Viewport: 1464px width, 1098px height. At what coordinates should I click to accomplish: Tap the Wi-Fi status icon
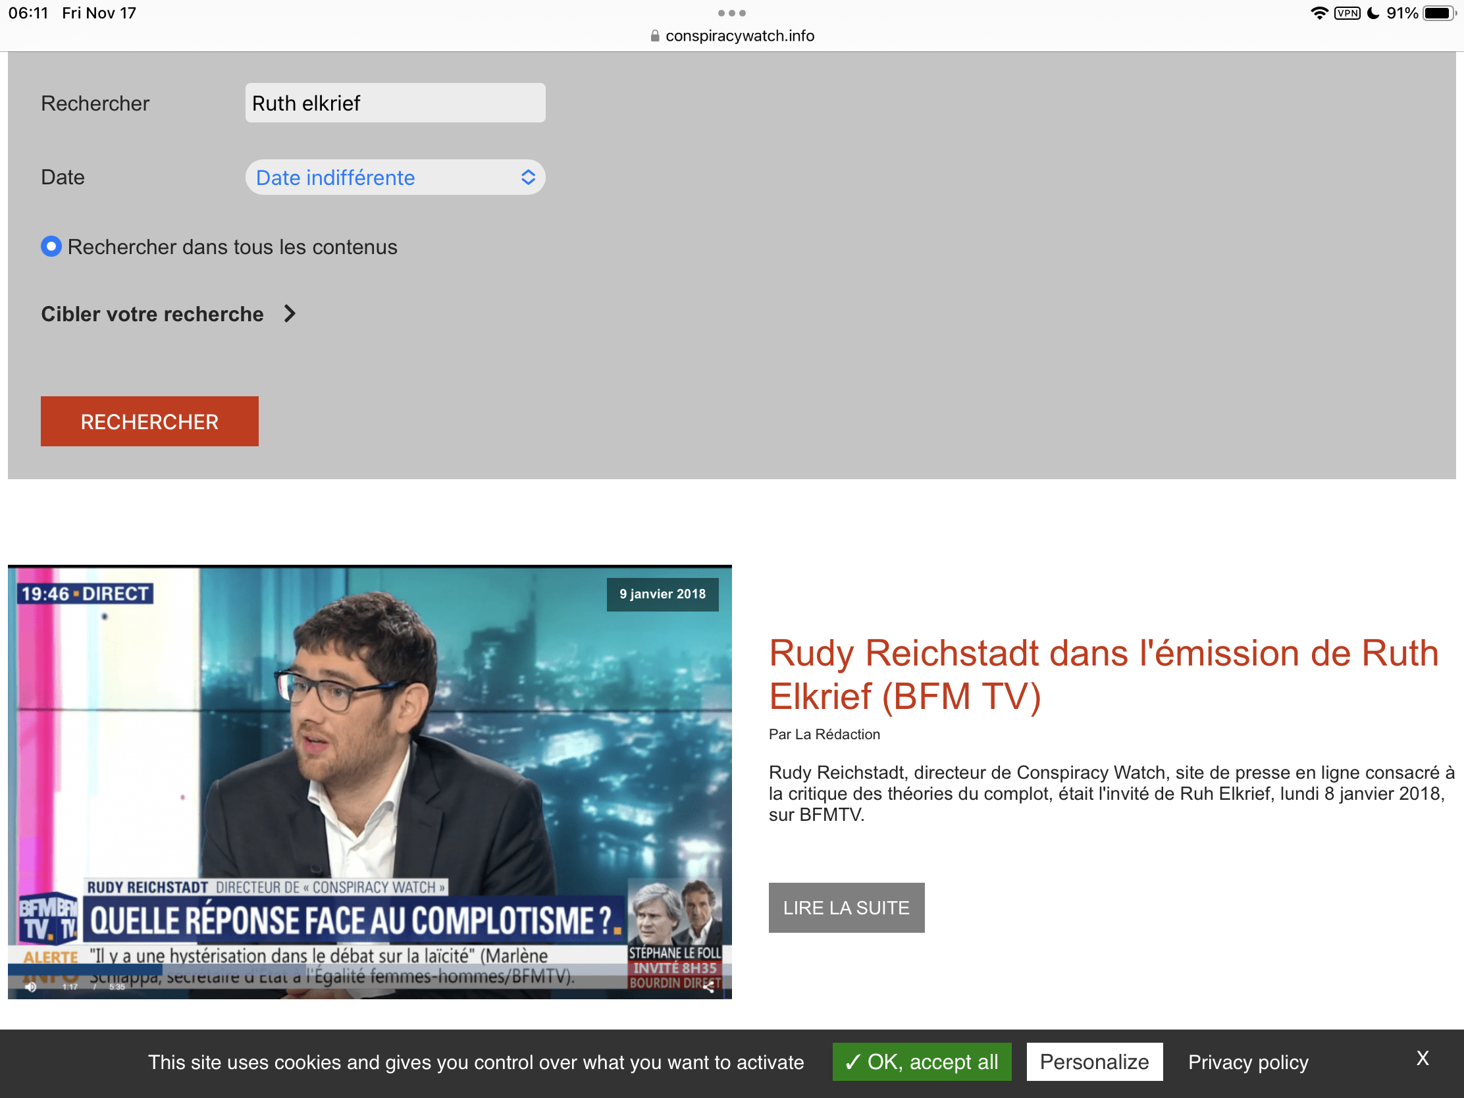(1319, 13)
